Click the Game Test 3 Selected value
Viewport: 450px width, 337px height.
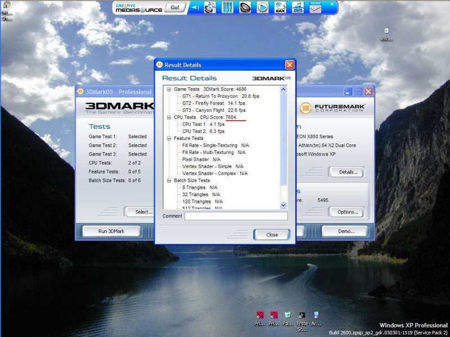pos(137,154)
